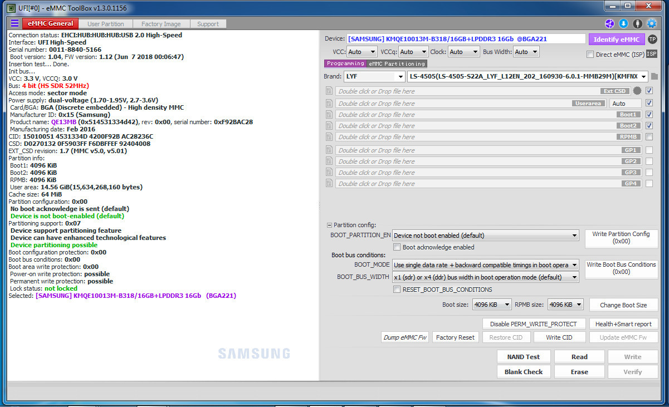Select the Programming sub-tab
Viewport: 669px width, 407px height.
pos(345,63)
